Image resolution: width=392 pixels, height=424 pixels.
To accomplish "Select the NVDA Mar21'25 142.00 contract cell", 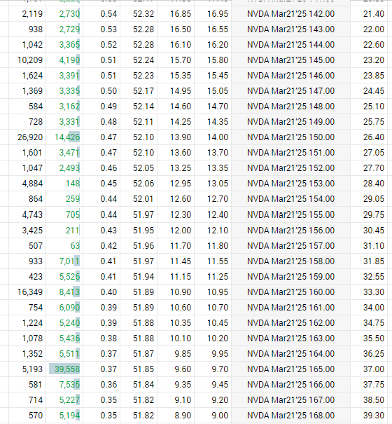I will [290, 14].
